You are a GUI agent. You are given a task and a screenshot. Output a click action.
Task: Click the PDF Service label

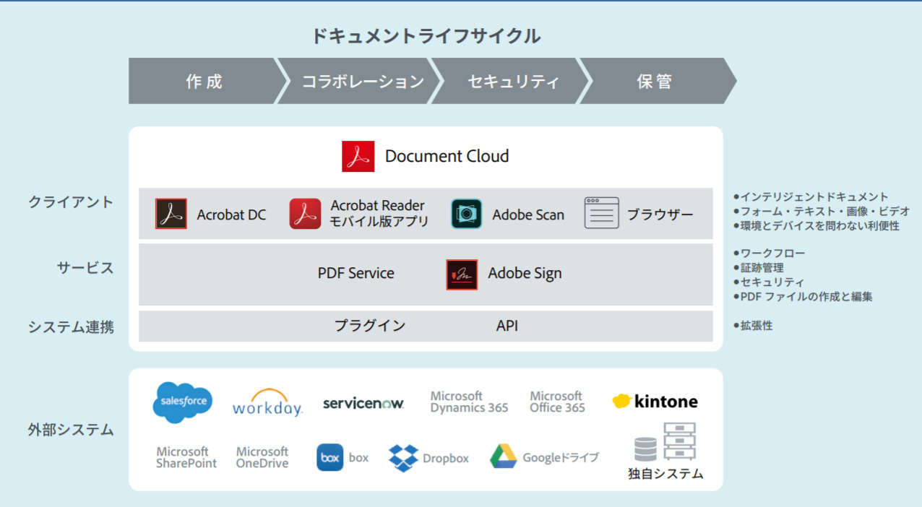pos(356,273)
